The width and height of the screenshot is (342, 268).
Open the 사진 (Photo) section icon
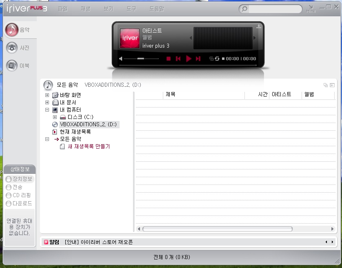12,48
